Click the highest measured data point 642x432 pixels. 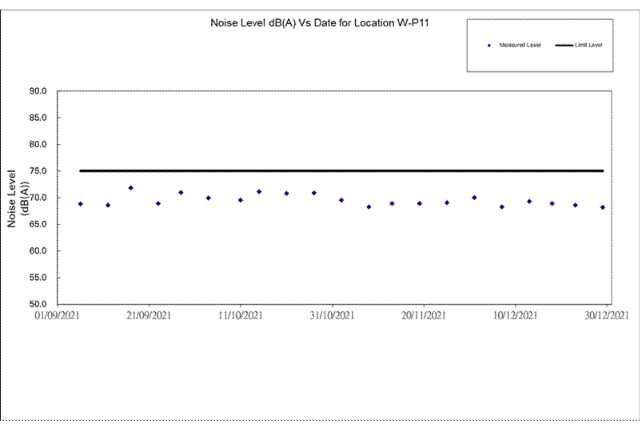tap(130, 188)
